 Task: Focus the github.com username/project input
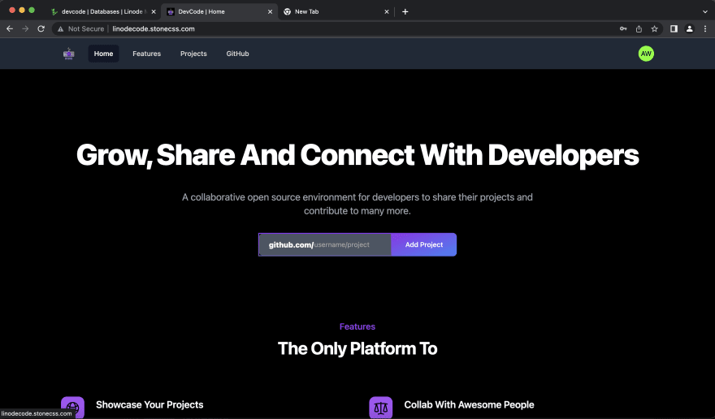point(325,245)
